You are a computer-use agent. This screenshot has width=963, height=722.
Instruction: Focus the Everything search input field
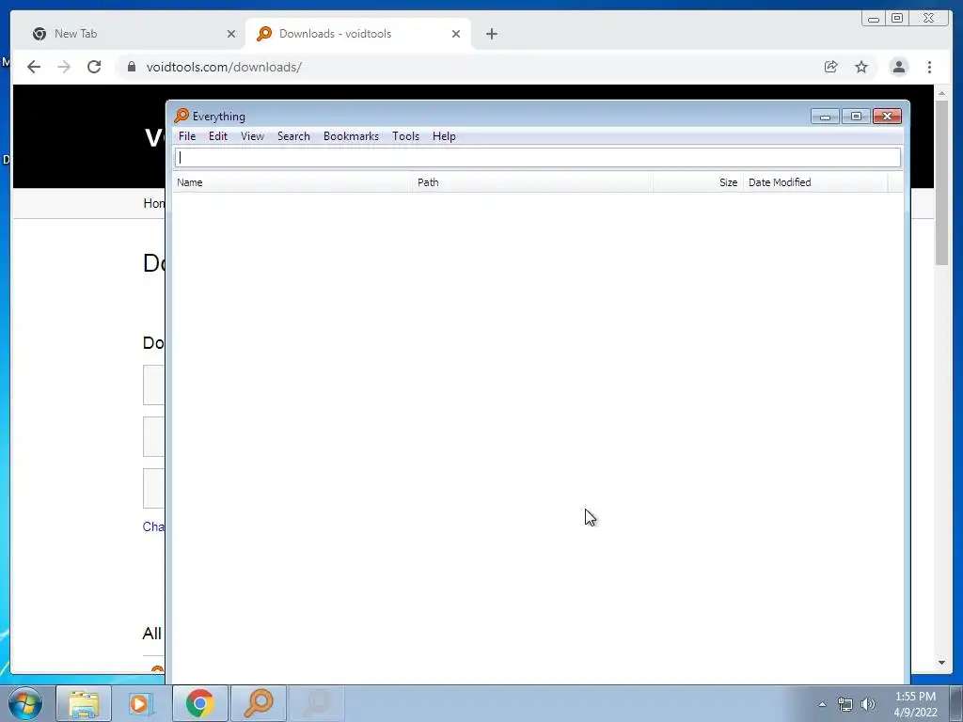537,158
